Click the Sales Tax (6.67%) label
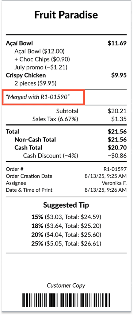Screen dimensions: 133x315 55,119
